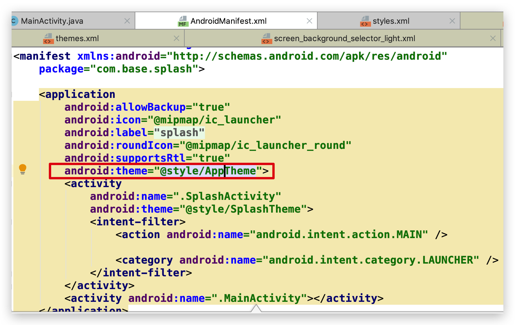Click the styles.xml file type icon

click(x=365, y=21)
